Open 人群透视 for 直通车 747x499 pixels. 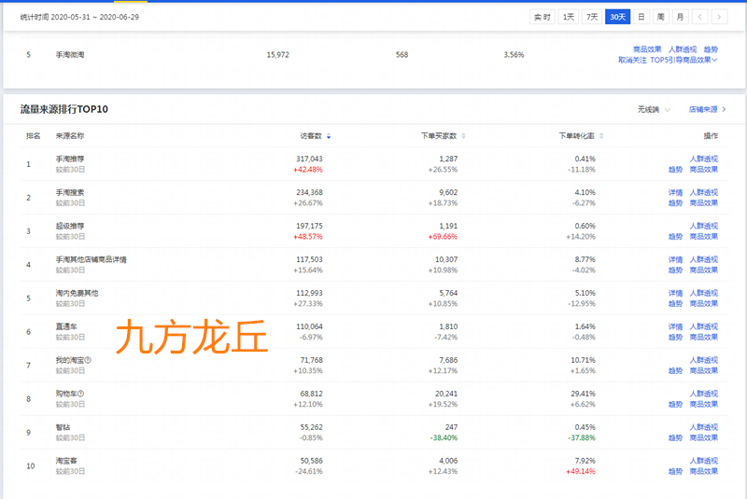[704, 326]
